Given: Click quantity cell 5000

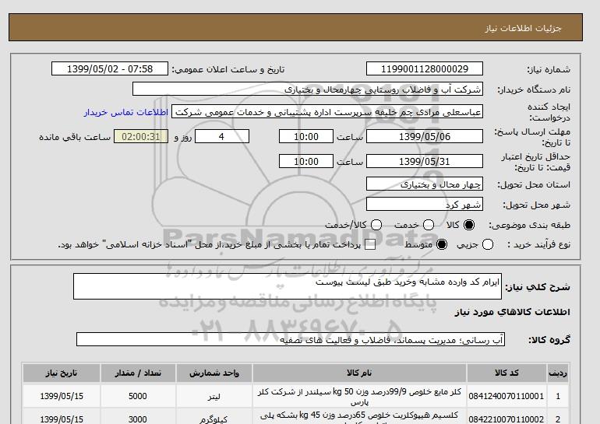Looking at the screenshot, I should coord(138,396).
